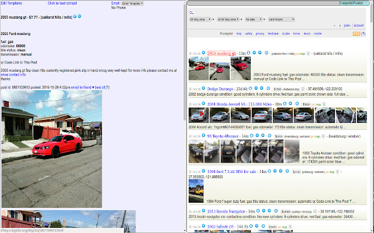Viewport: 374px width, 233px height.
Task: Click the 'safety' footer link
Action: click(x=248, y=34)
